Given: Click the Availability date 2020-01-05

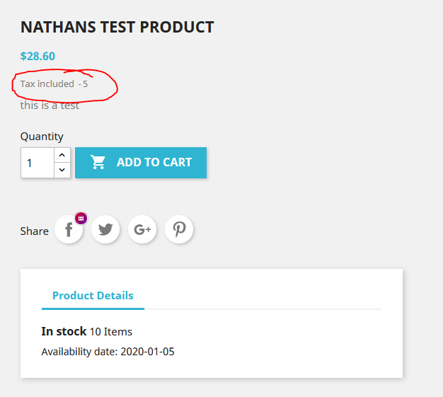Looking at the screenshot, I should click(x=108, y=352).
